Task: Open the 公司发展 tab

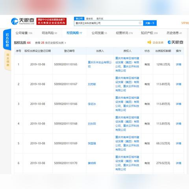Action: click(x=99, y=33)
